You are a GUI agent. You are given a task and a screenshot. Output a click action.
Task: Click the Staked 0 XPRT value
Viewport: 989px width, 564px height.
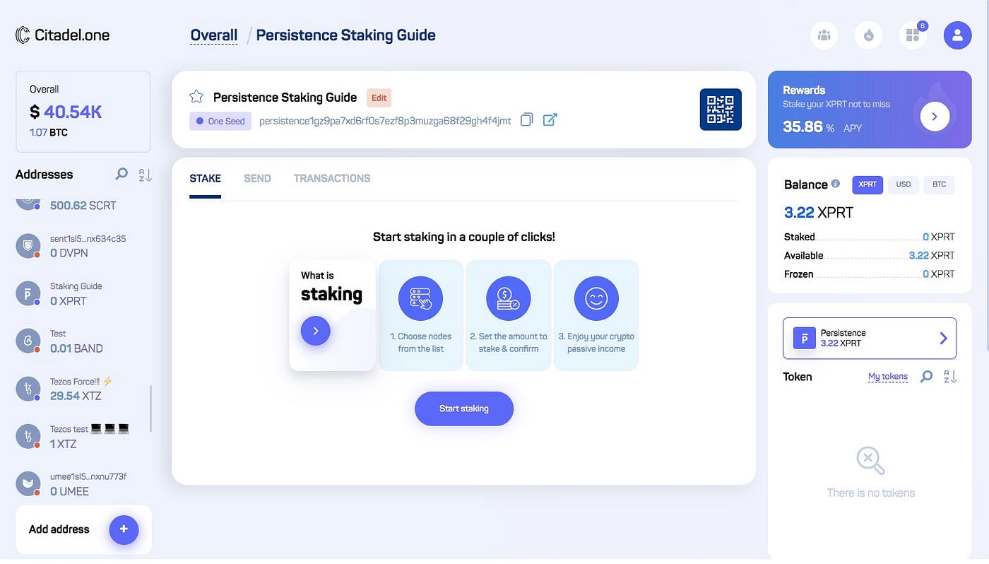pyautogui.click(x=939, y=237)
